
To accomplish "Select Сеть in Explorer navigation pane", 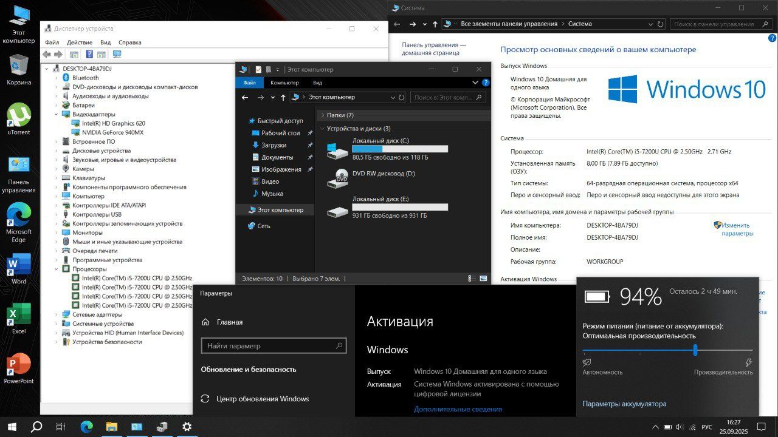I will click(x=259, y=226).
